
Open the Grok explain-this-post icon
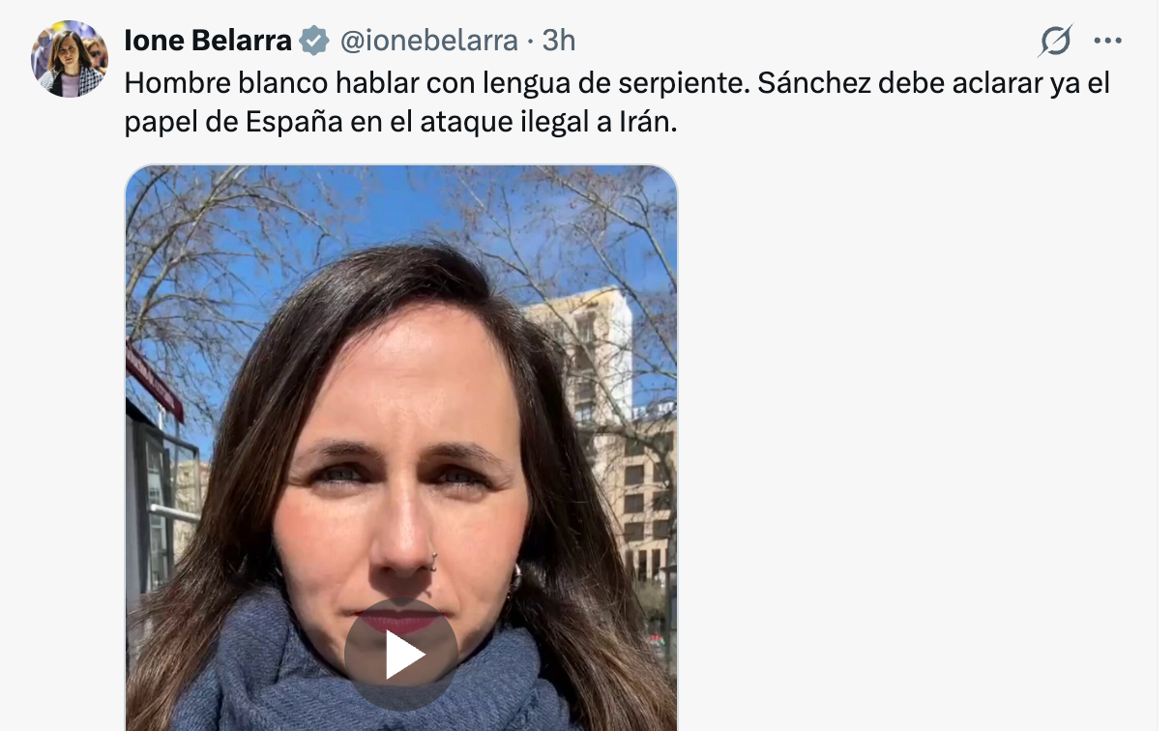[1056, 41]
